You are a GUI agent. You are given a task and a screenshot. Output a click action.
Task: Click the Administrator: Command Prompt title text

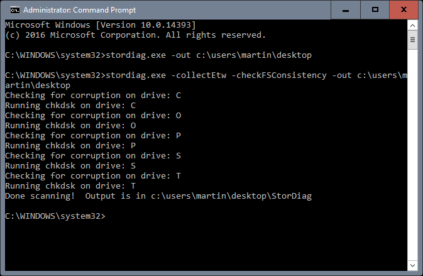(x=80, y=10)
